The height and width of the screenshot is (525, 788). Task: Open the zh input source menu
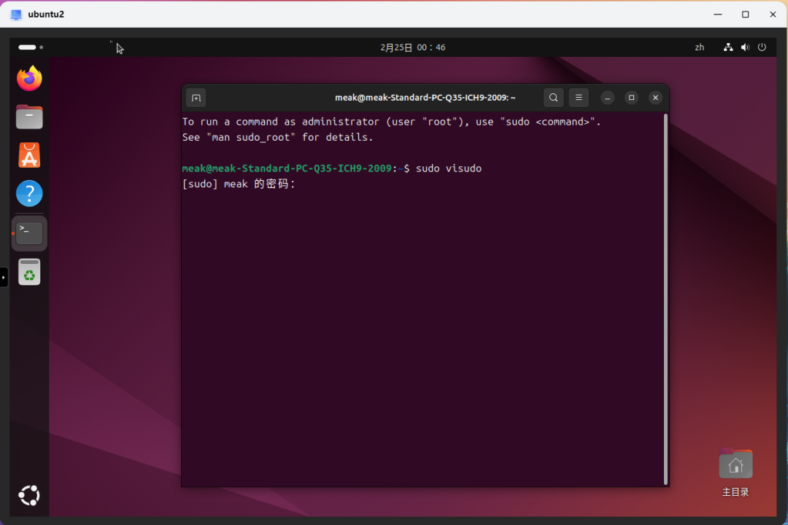(700, 47)
